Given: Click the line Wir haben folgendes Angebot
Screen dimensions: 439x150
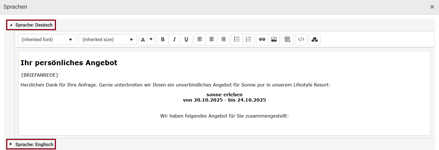Looking at the screenshot, I should (224, 116).
